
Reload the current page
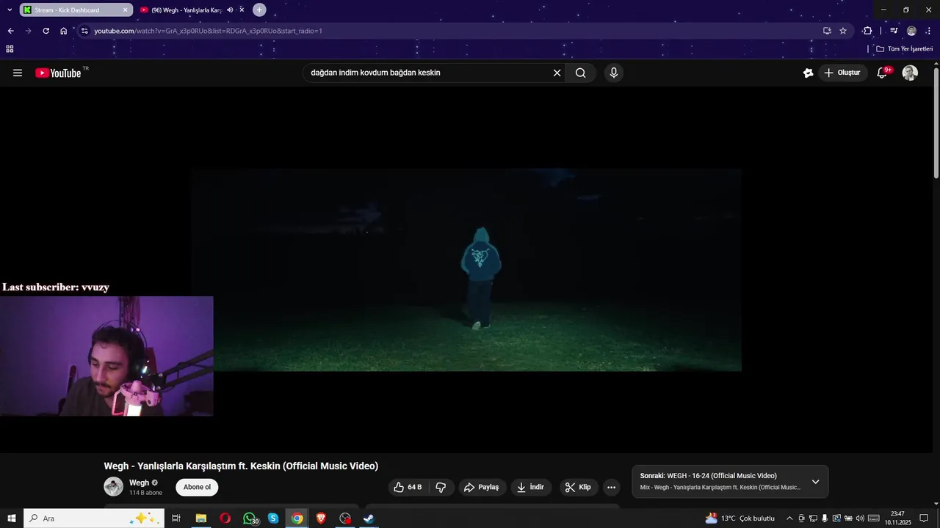point(46,31)
